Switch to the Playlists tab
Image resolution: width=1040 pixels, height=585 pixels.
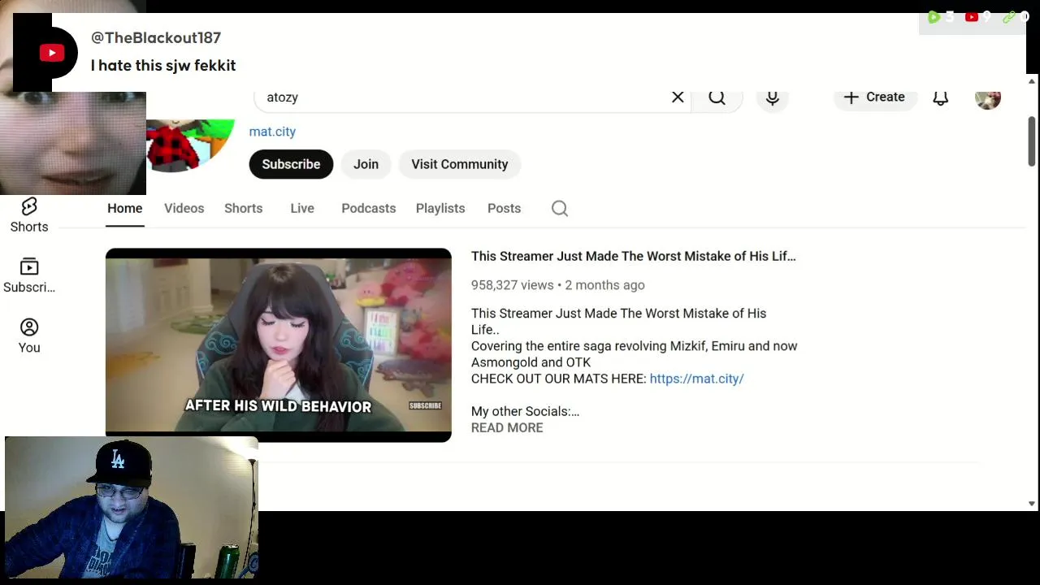tap(440, 209)
